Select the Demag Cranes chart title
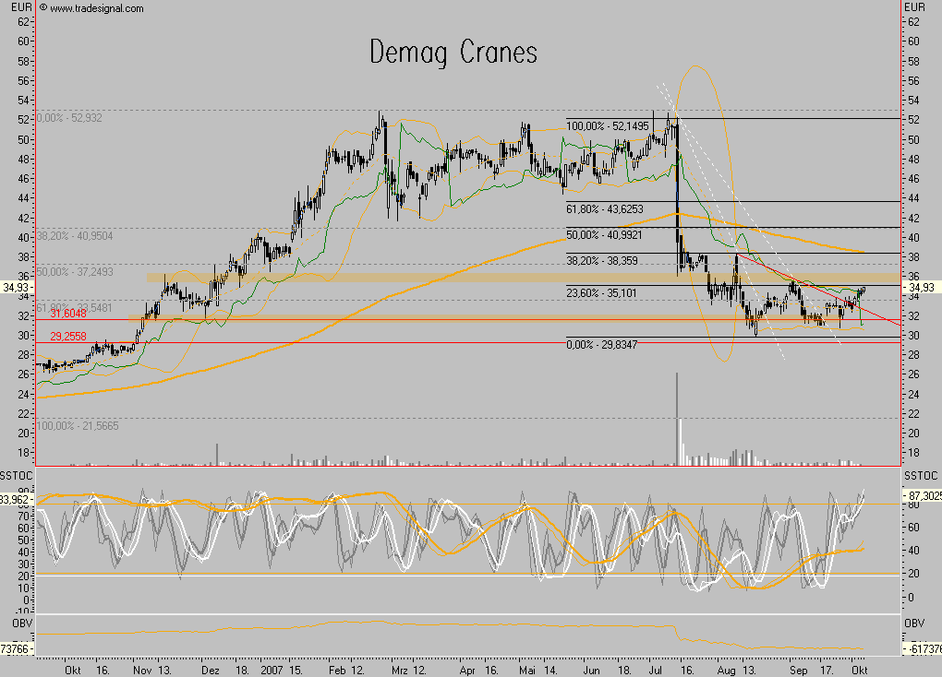Image resolution: width=942 pixels, height=677 pixels. (x=453, y=52)
